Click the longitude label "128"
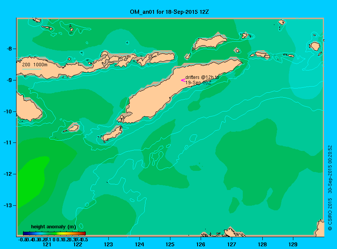The width and height of the screenshot is (337, 249). click(x=262, y=244)
